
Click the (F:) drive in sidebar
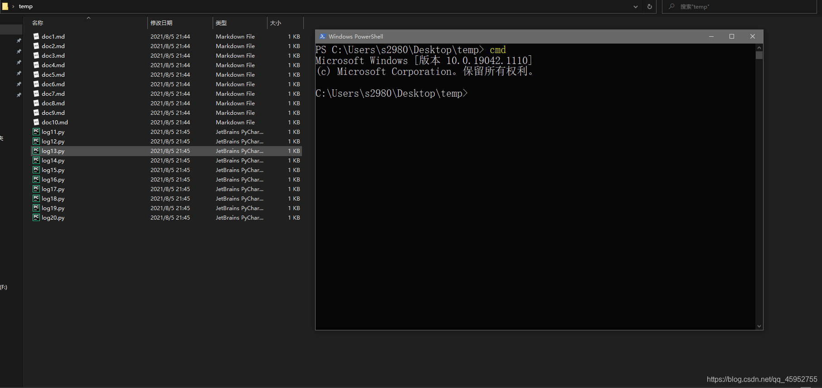4,287
